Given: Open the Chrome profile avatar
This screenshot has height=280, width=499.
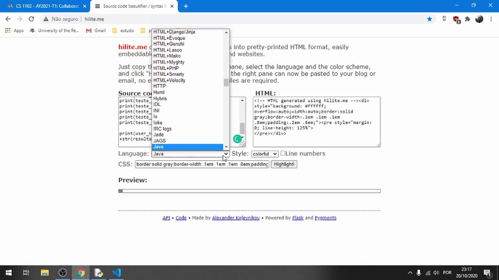Looking at the screenshot, I should point(479,19).
